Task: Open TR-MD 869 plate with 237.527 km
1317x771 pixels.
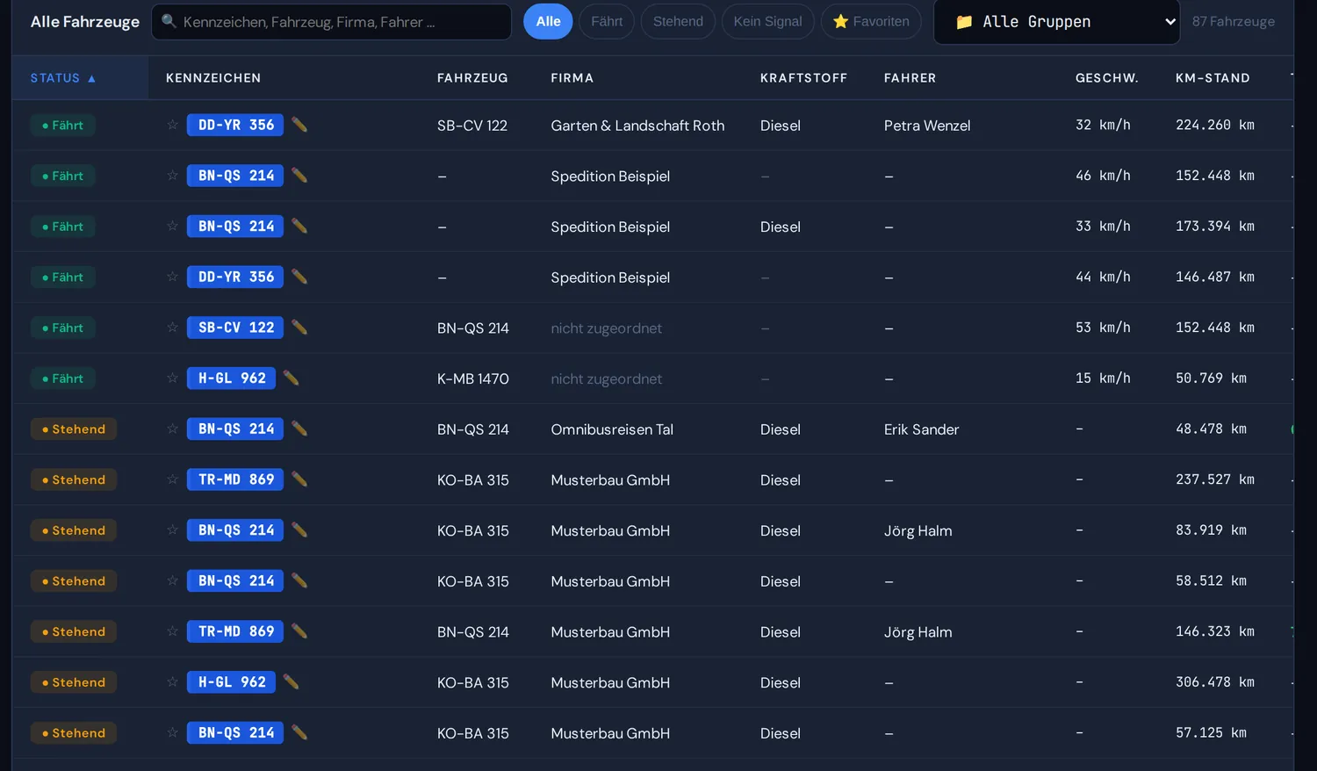Action: click(x=235, y=479)
